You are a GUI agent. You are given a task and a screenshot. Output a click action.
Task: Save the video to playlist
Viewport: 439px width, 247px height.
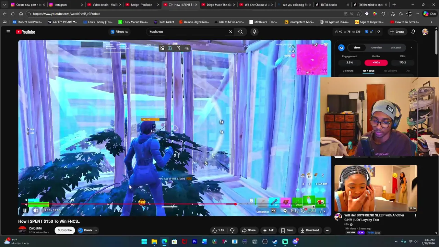point(287,230)
